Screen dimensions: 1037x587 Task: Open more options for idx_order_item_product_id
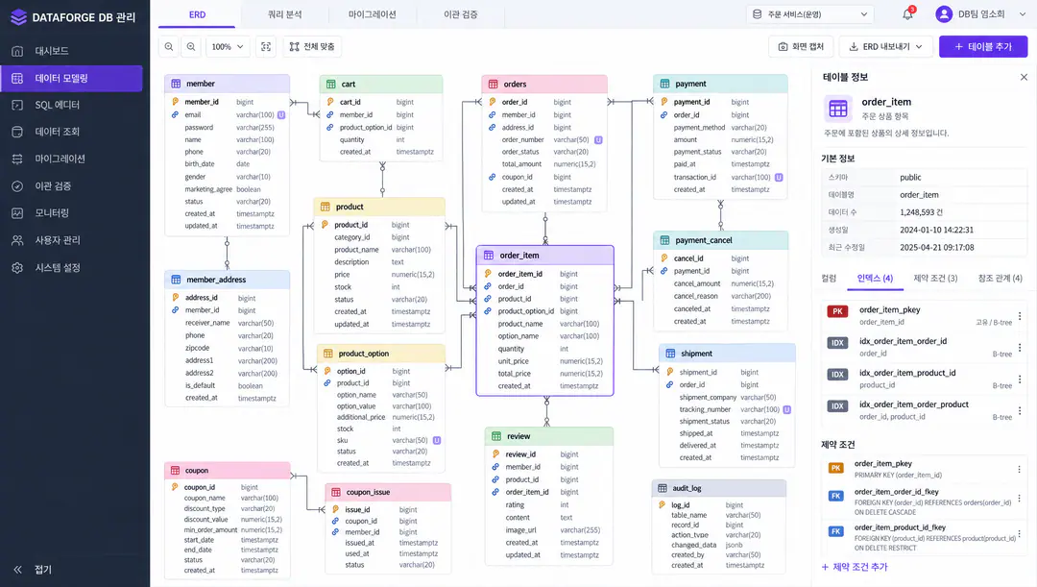(x=1019, y=379)
